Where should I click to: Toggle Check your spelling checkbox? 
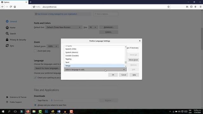point(35,78)
